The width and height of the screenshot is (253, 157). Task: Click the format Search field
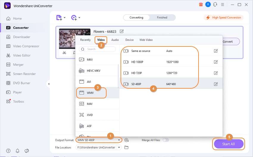click(97, 49)
